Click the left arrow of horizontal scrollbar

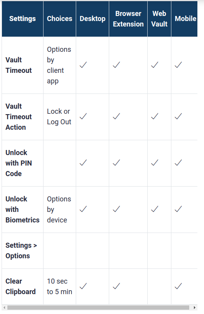click(4, 307)
